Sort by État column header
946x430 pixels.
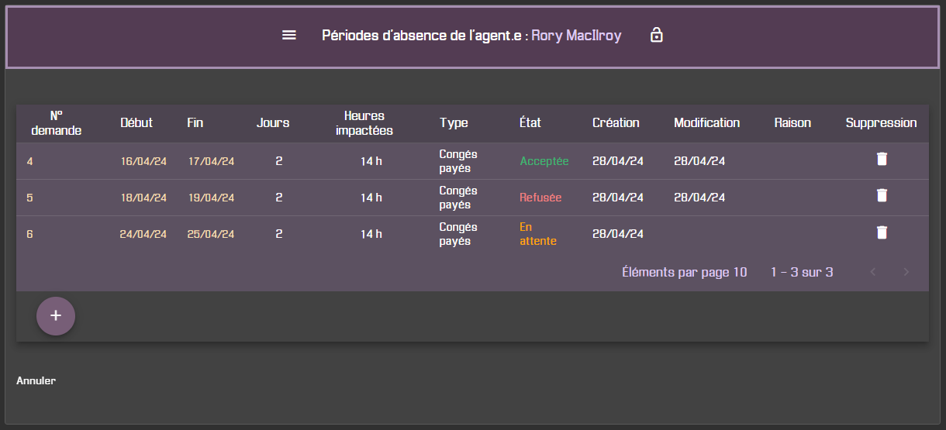530,122
